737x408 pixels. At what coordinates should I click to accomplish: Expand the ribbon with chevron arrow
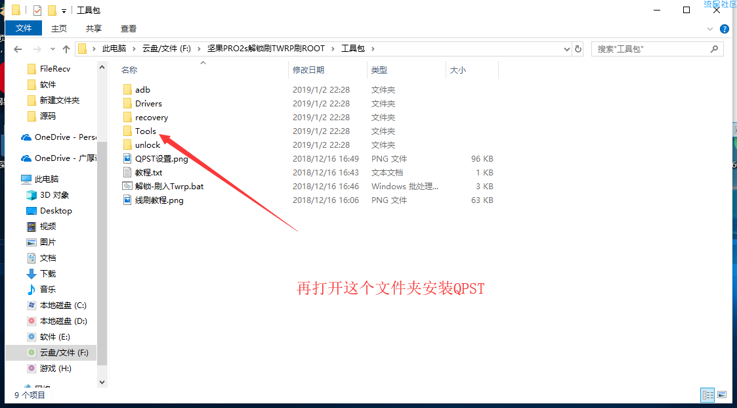(710, 29)
